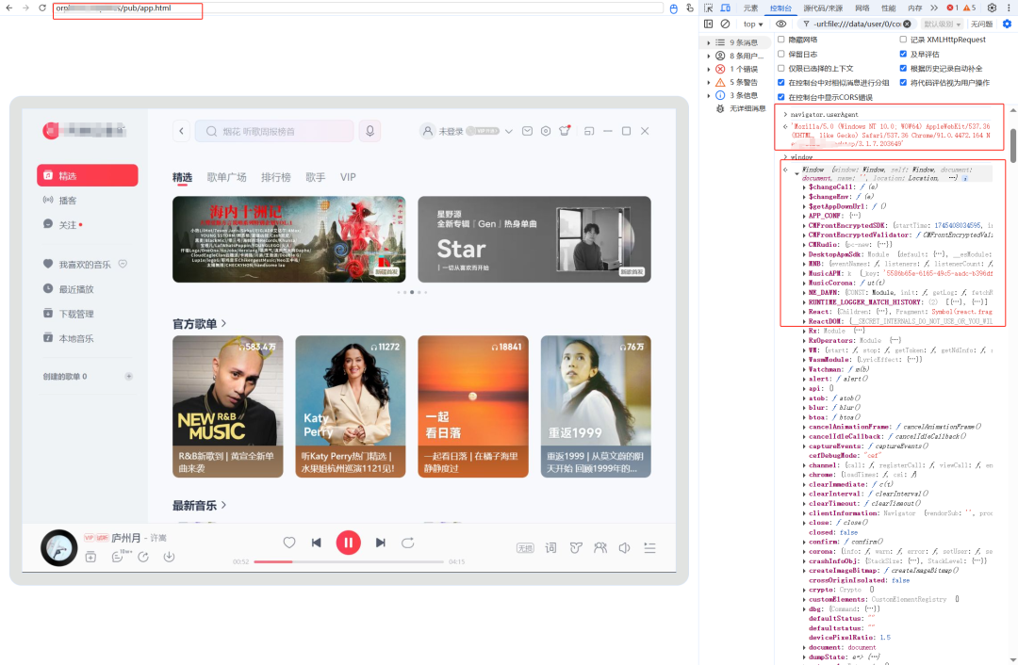This screenshot has width=1018, height=665.
Task: Toggle the 在控制台中显示CORS错误 checkbox
Action: tap(781, 97)
